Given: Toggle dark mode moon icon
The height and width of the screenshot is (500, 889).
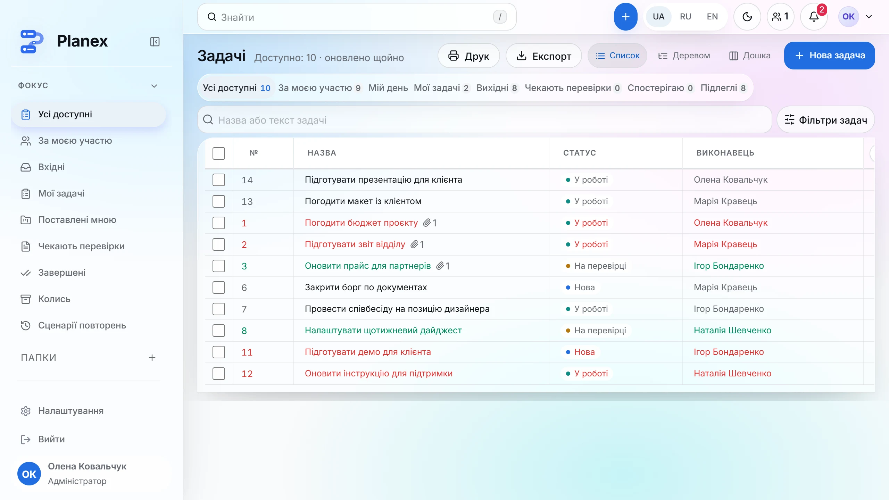Looking at the screenshot, I should (x=747, y=17).
